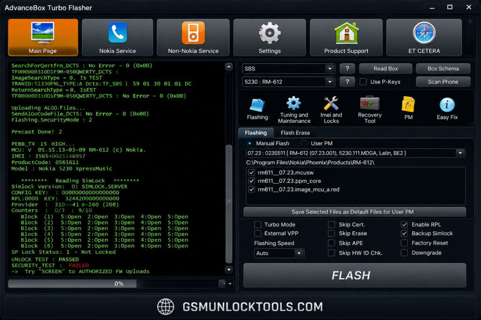This screenshot has width=481, height=320.
Task: Click the GSMUNLOCKTOOLS.COM link text
Action: [x=253, y=306]
